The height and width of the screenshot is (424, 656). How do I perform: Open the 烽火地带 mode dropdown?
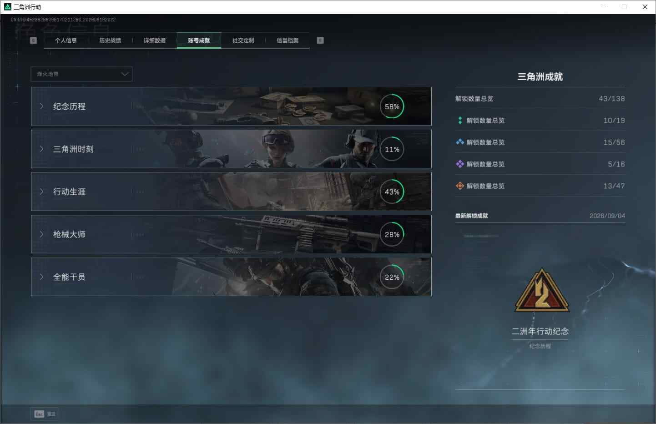[x=81, y=74]
